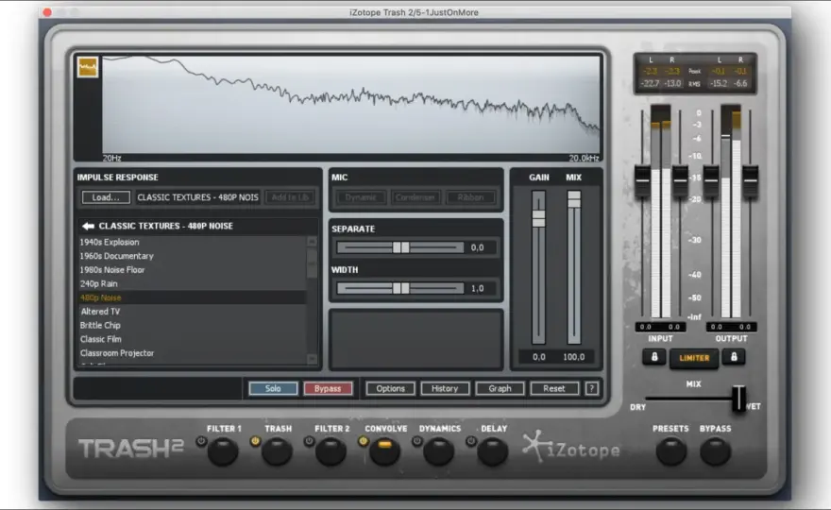Open the Dynamics module knob
The image size is (831, 510).
click(439, 451)
